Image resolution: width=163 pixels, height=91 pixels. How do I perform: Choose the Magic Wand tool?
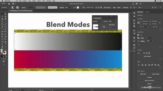[x=2, y=16]
